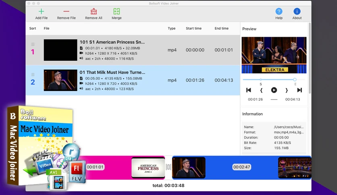Viewport: 337px width, 195px height.
Task: Click the divider handle between timeline clips
Action: [x=168, y=167]
